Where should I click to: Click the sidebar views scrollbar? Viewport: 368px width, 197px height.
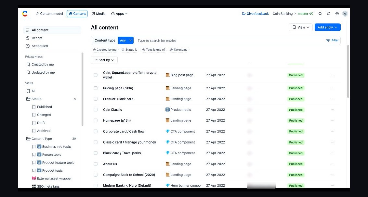[82, 89]
